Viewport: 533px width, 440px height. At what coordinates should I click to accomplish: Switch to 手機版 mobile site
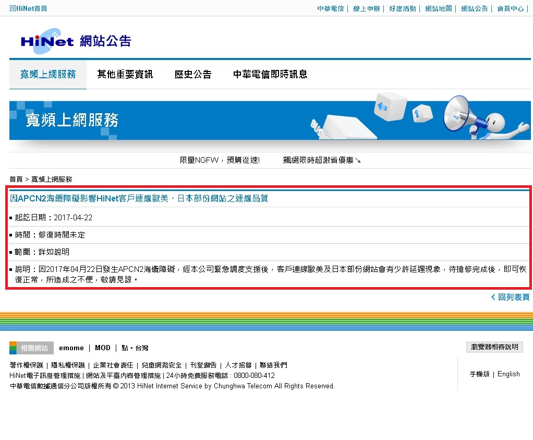pyautogui.click(x=480, y=374)
